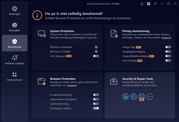Click the Windows Defender shield status
Image resolution: width=179 pixels, height=122 pixels.
[x=96, y=47]
